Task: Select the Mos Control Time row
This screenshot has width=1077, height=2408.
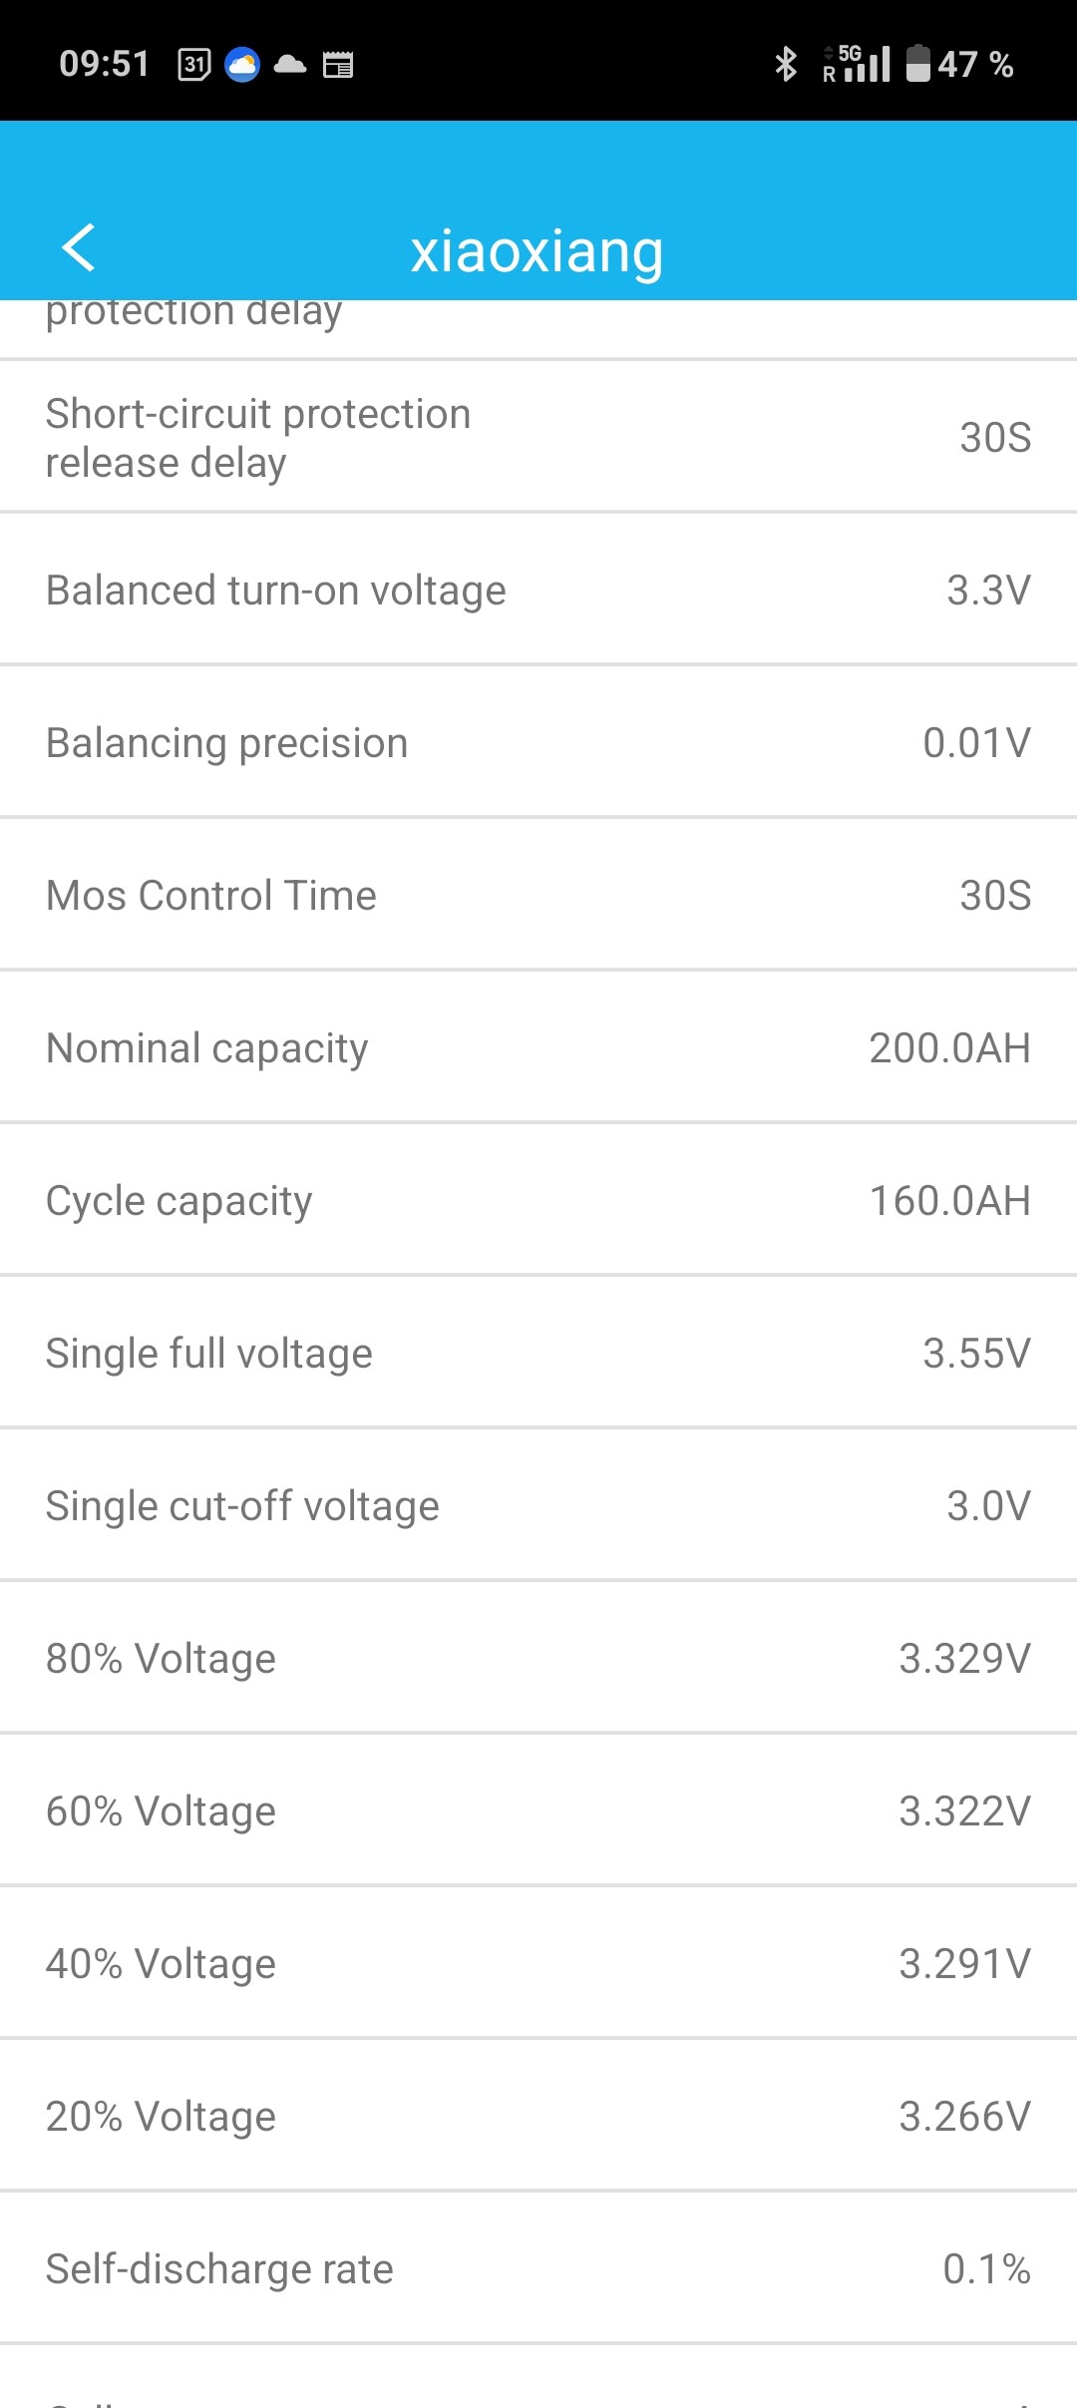Action: (x=538, y=896)
